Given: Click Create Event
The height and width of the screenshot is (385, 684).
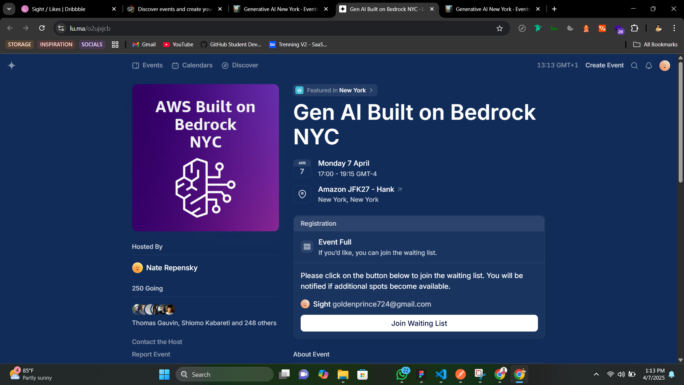Looking at the screenshot, I should click(x=604, y=66).
